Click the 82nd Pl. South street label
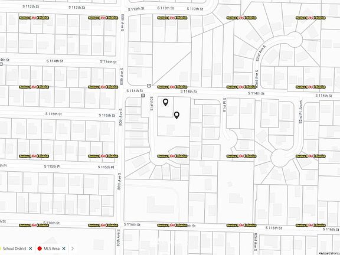Viewport: 340px width, 255px height. [300, 112]
